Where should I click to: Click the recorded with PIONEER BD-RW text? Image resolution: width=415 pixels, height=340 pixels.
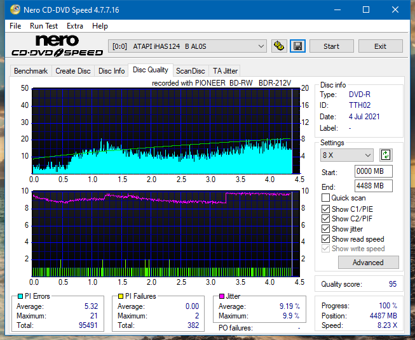point(222,83)
